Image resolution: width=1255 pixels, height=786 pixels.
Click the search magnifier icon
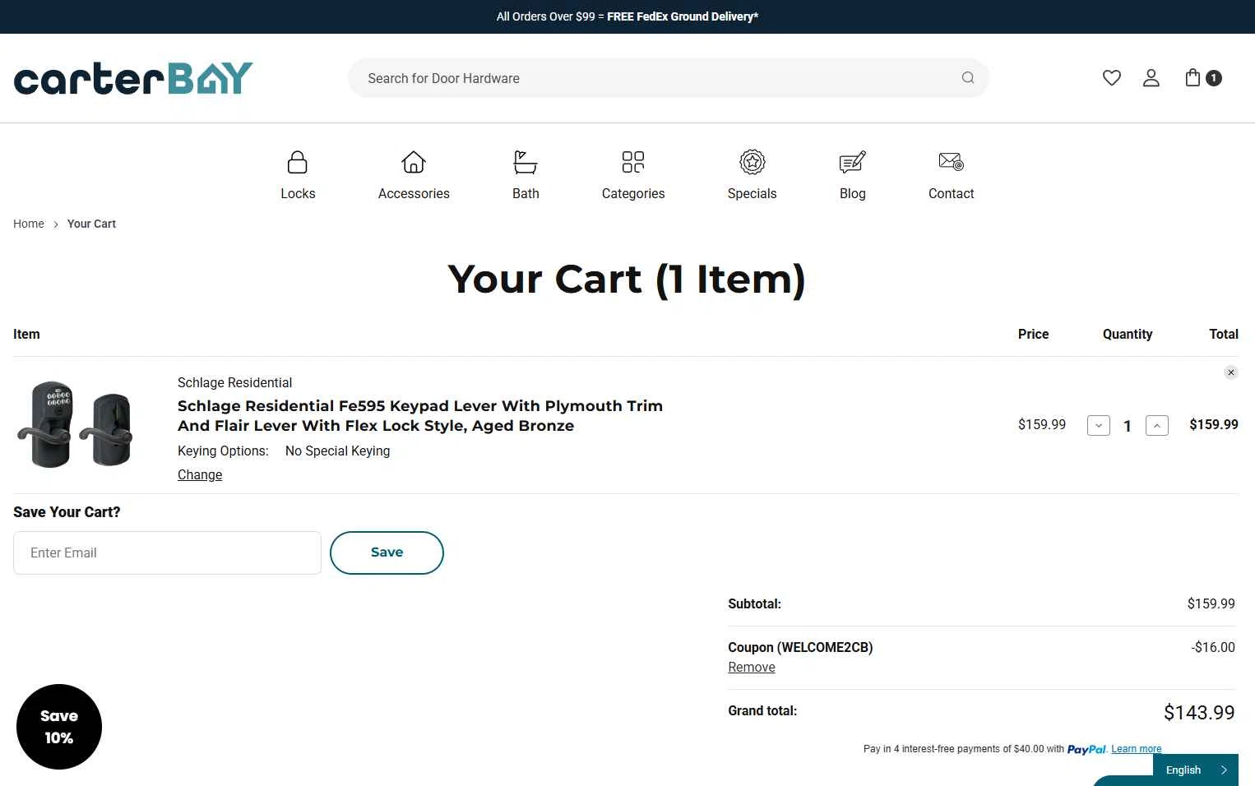pyautogui.click(x=968, y=78)
